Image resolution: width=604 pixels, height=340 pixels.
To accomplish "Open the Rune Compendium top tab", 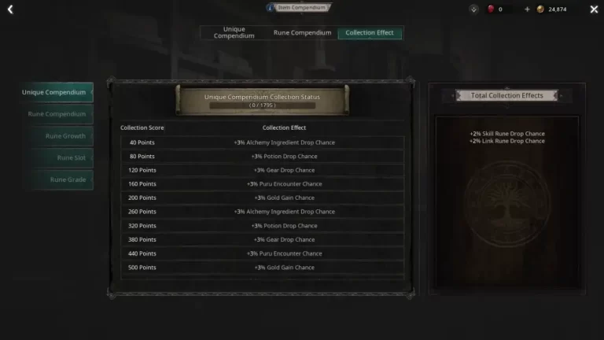I will click(302, 33).
